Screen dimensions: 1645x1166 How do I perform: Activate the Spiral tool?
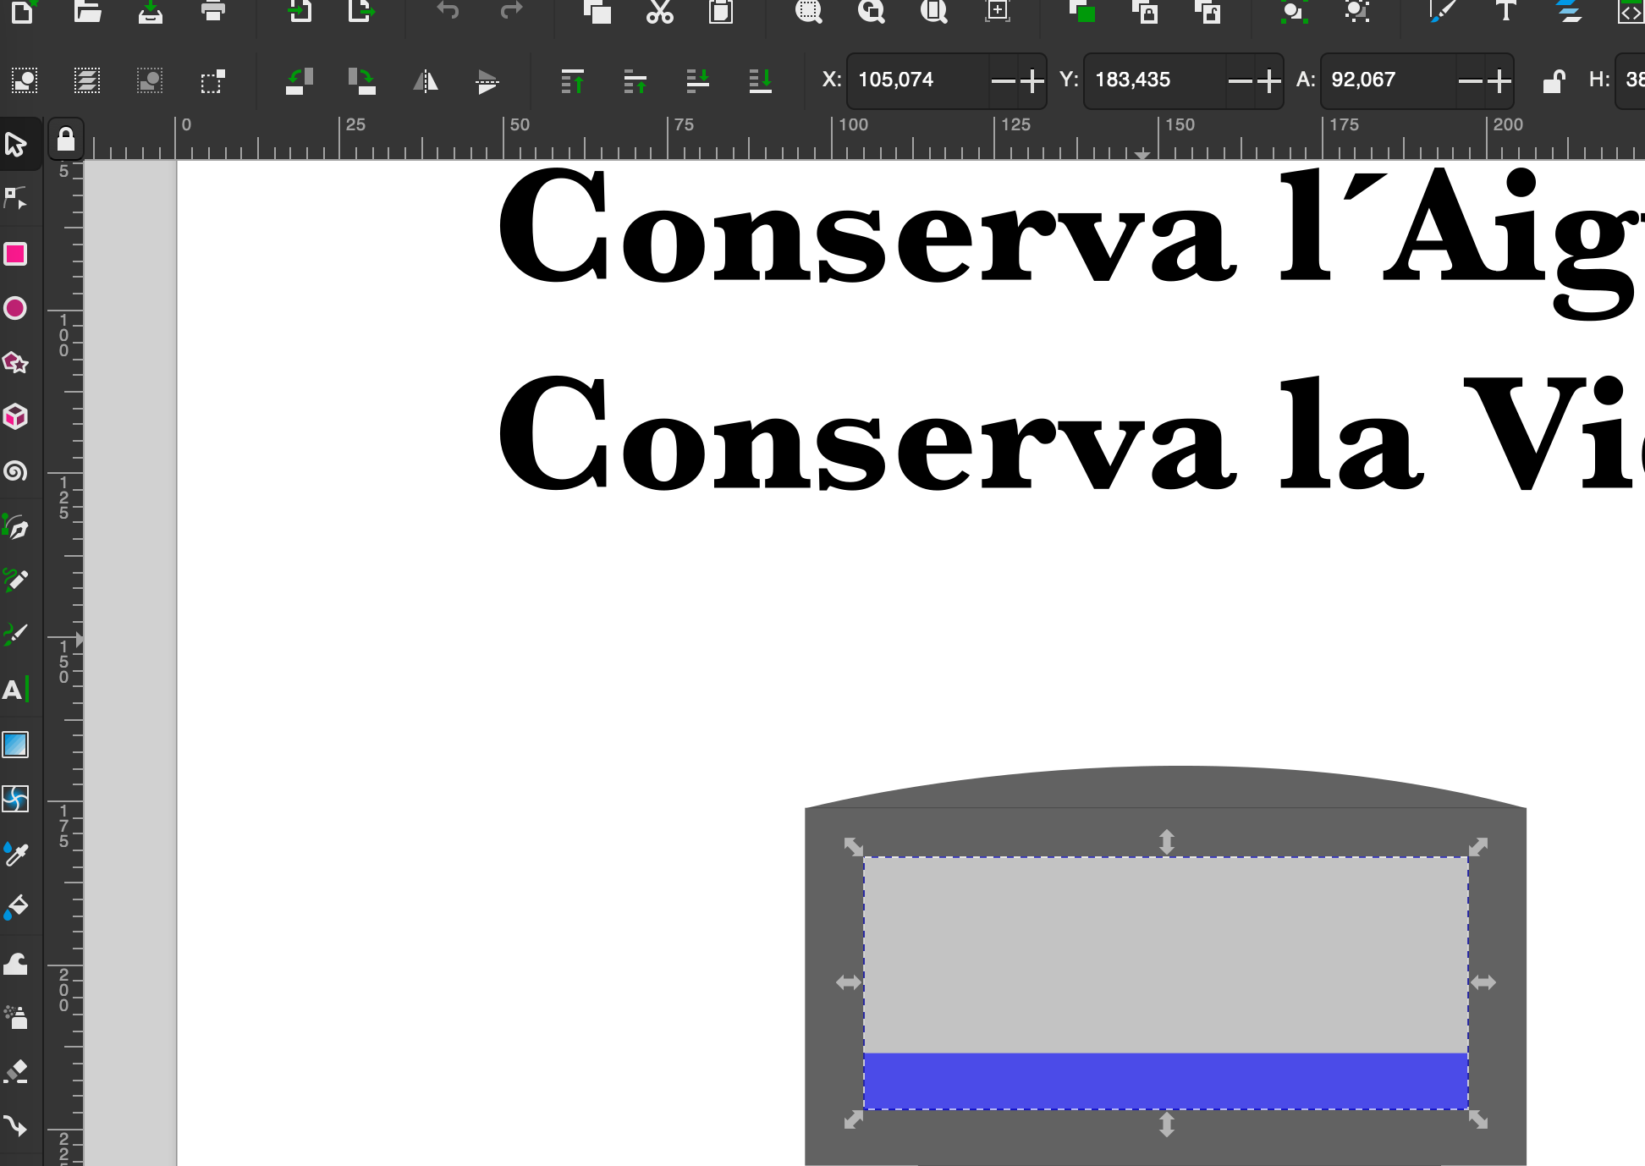tap(16, 471)
